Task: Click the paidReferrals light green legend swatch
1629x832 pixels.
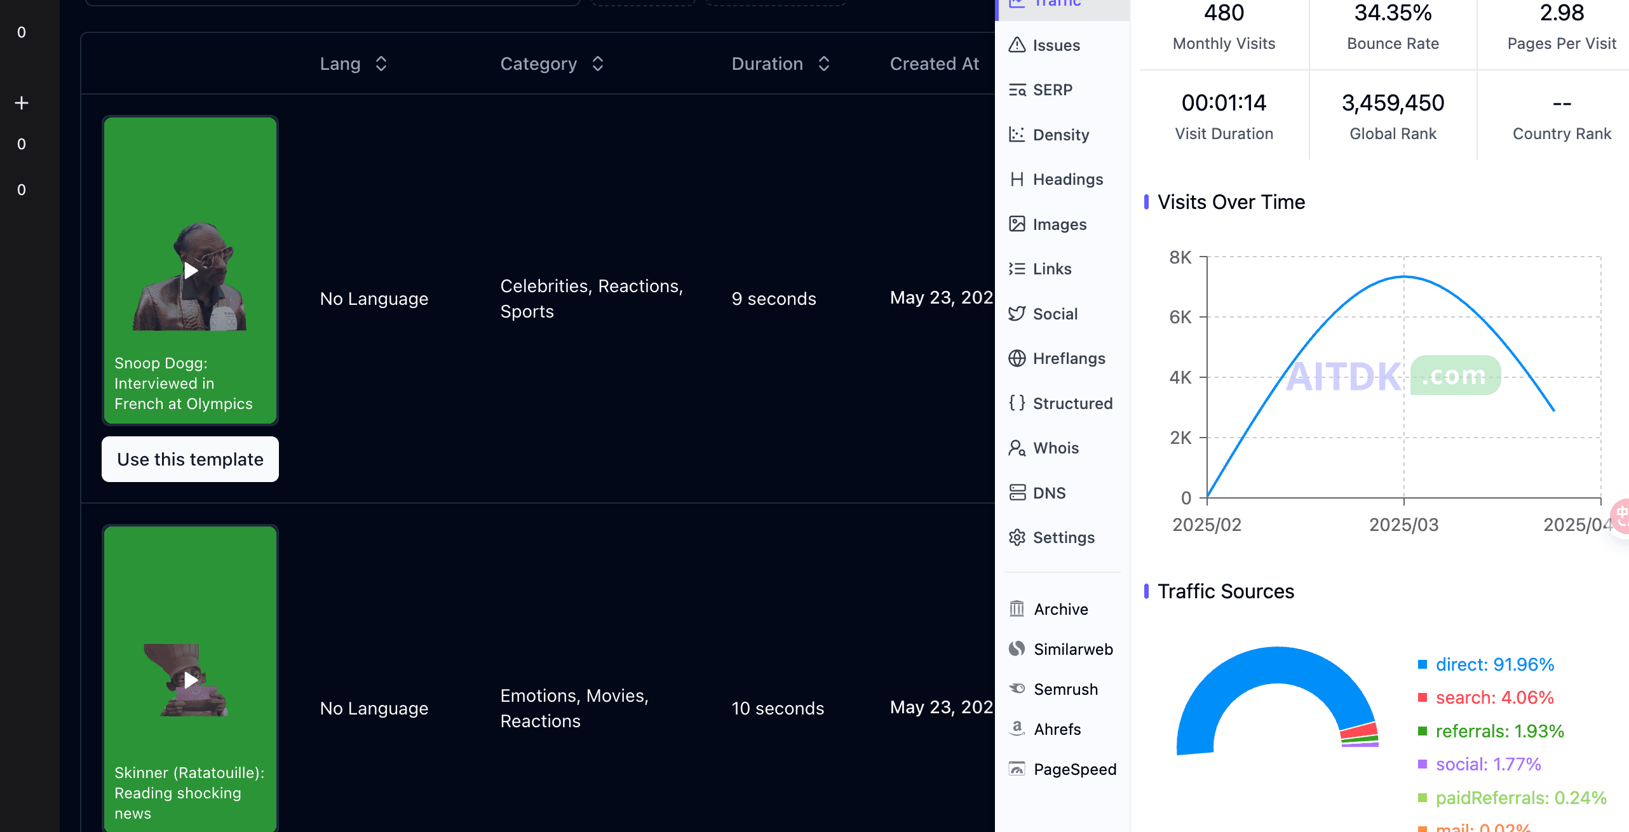Action: click(x=1423, y=798)
